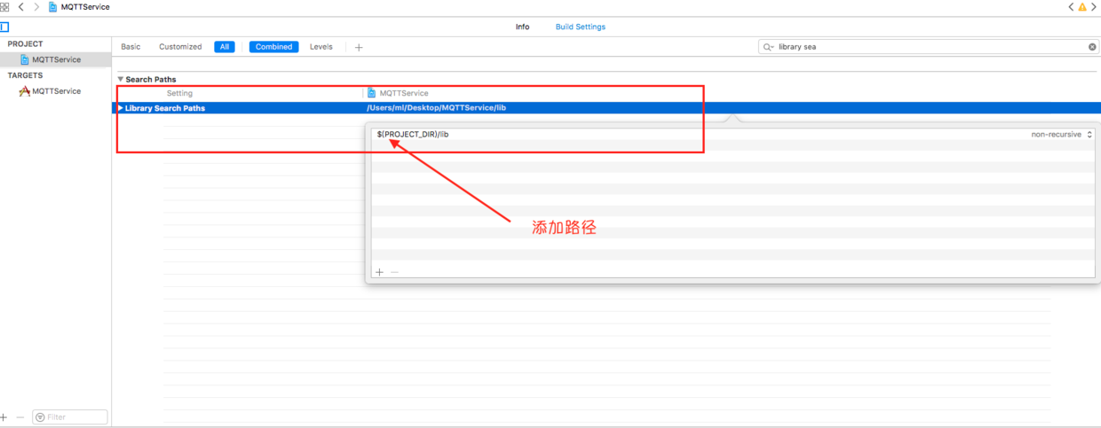The width and height of the screenshot is (1101, 428).
Task: Click the build settings search field
Action: (x=929, y=47)
